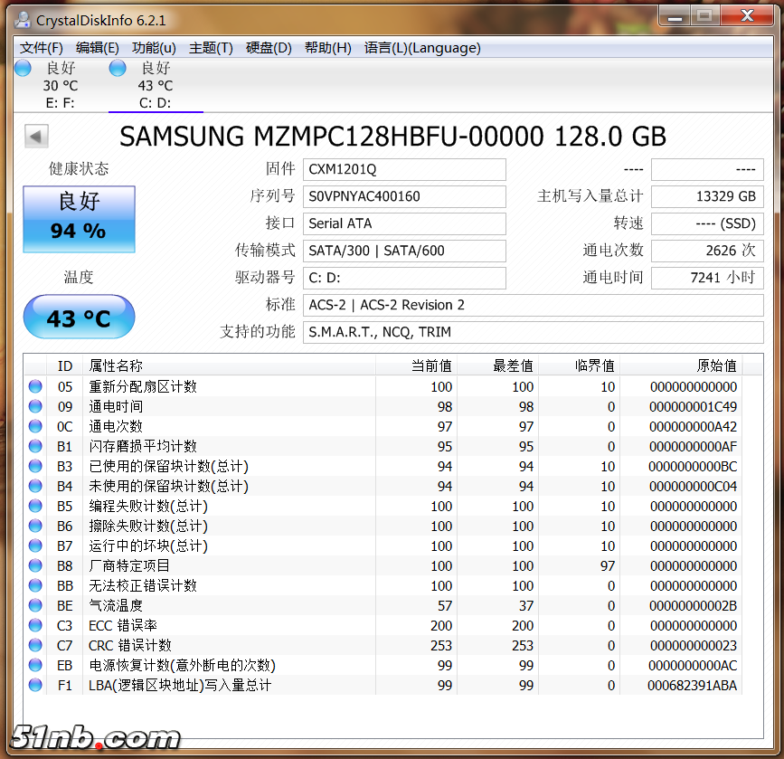Select the 闪存磨损平均计数 row
The width and height of the screenshot is (784, 759).
[x=383, y=446]
